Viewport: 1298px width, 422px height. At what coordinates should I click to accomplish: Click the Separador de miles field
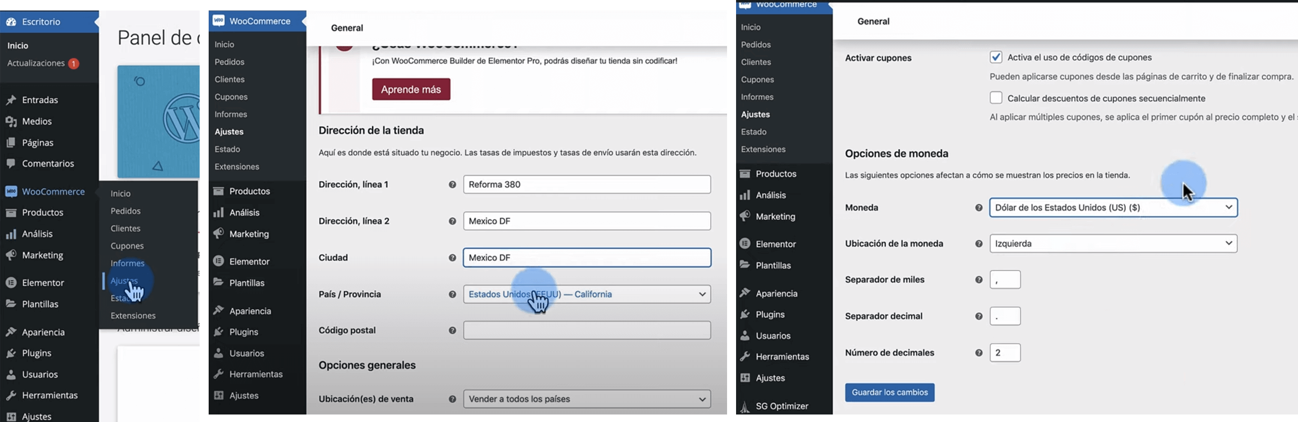click(1005, 279)
